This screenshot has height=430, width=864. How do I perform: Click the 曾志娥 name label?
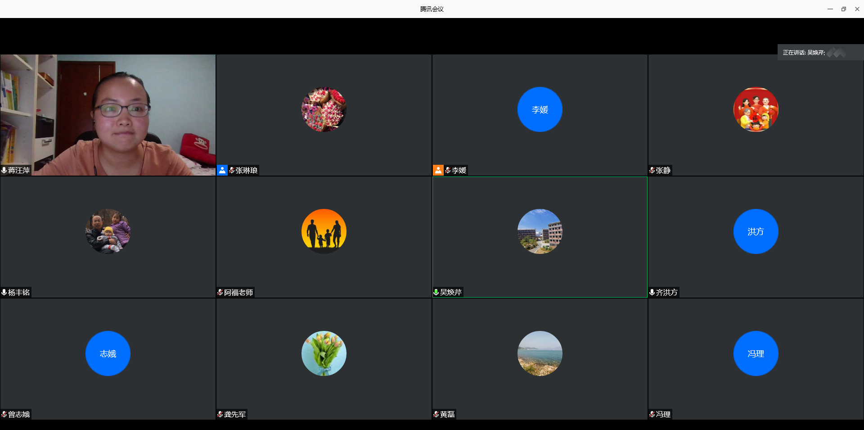(x=19, y=414)
